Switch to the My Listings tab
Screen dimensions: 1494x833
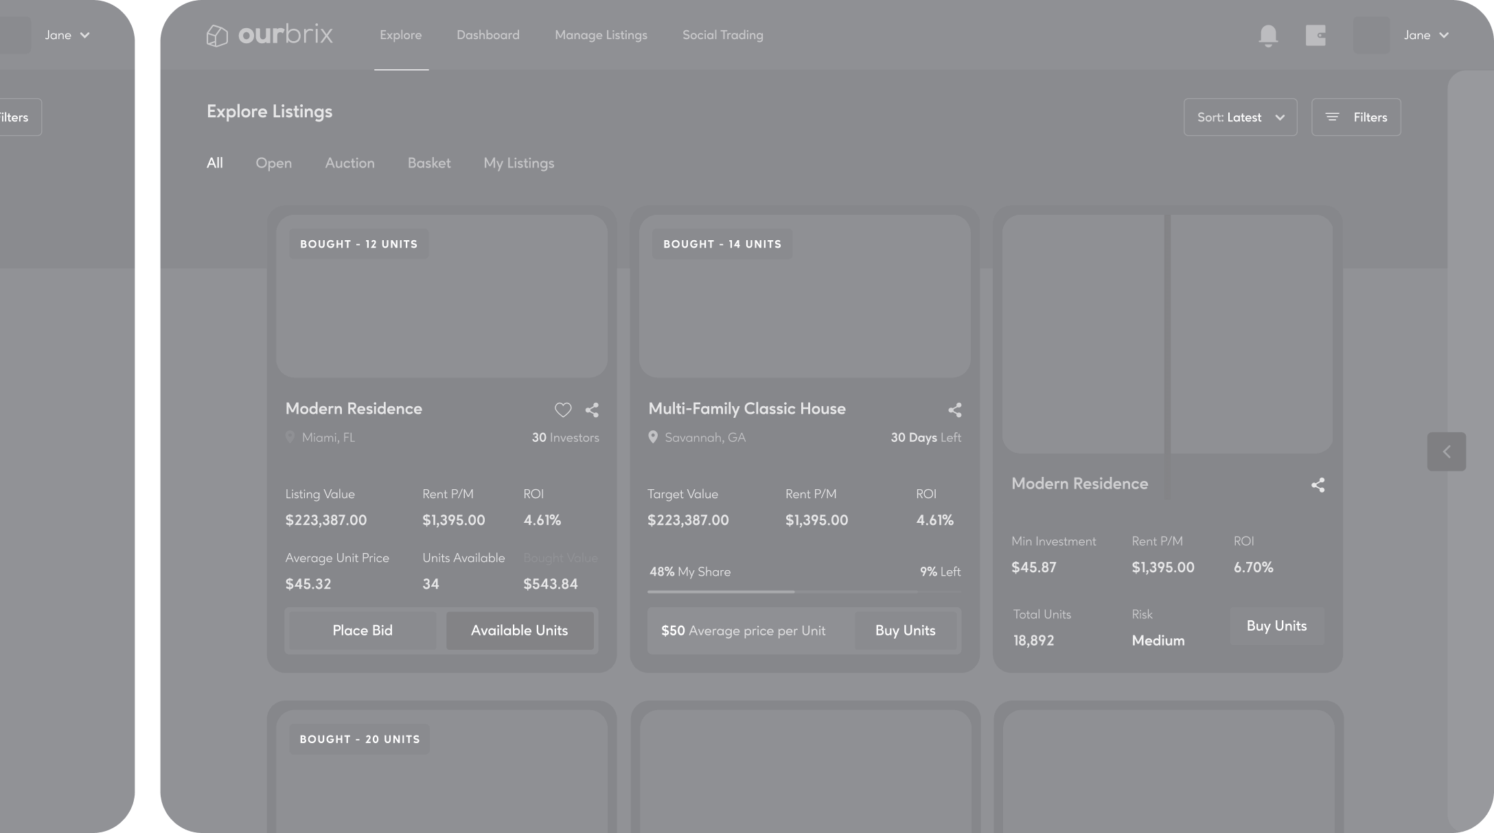point(519,163)
